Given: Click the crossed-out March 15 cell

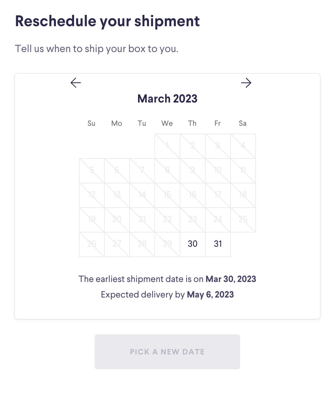Looking at the screenshot, I should [167, 195].
